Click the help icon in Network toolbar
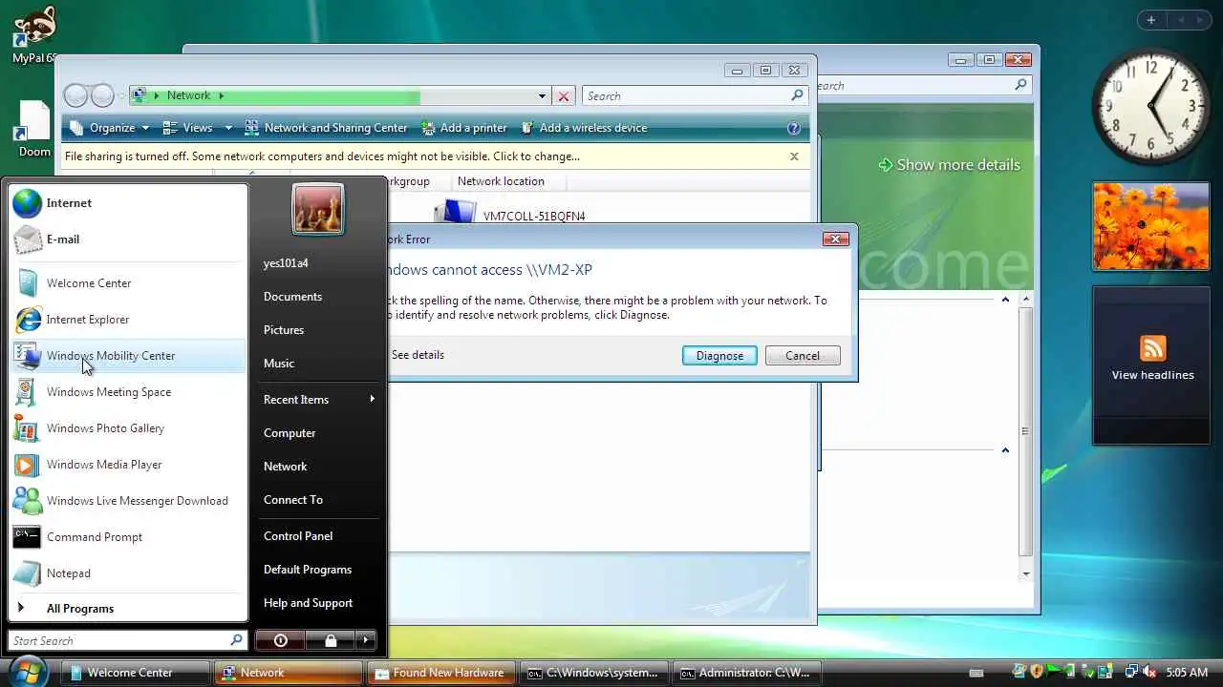 [793, 128]
